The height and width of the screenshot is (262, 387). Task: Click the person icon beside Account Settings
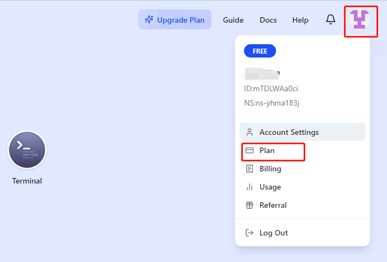(250, 132)
